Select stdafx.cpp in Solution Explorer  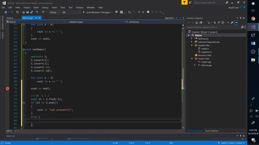point(206,62)
